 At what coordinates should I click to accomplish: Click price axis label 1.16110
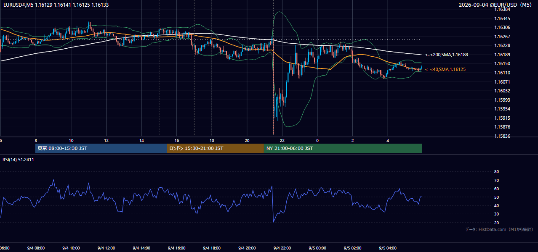502,73
